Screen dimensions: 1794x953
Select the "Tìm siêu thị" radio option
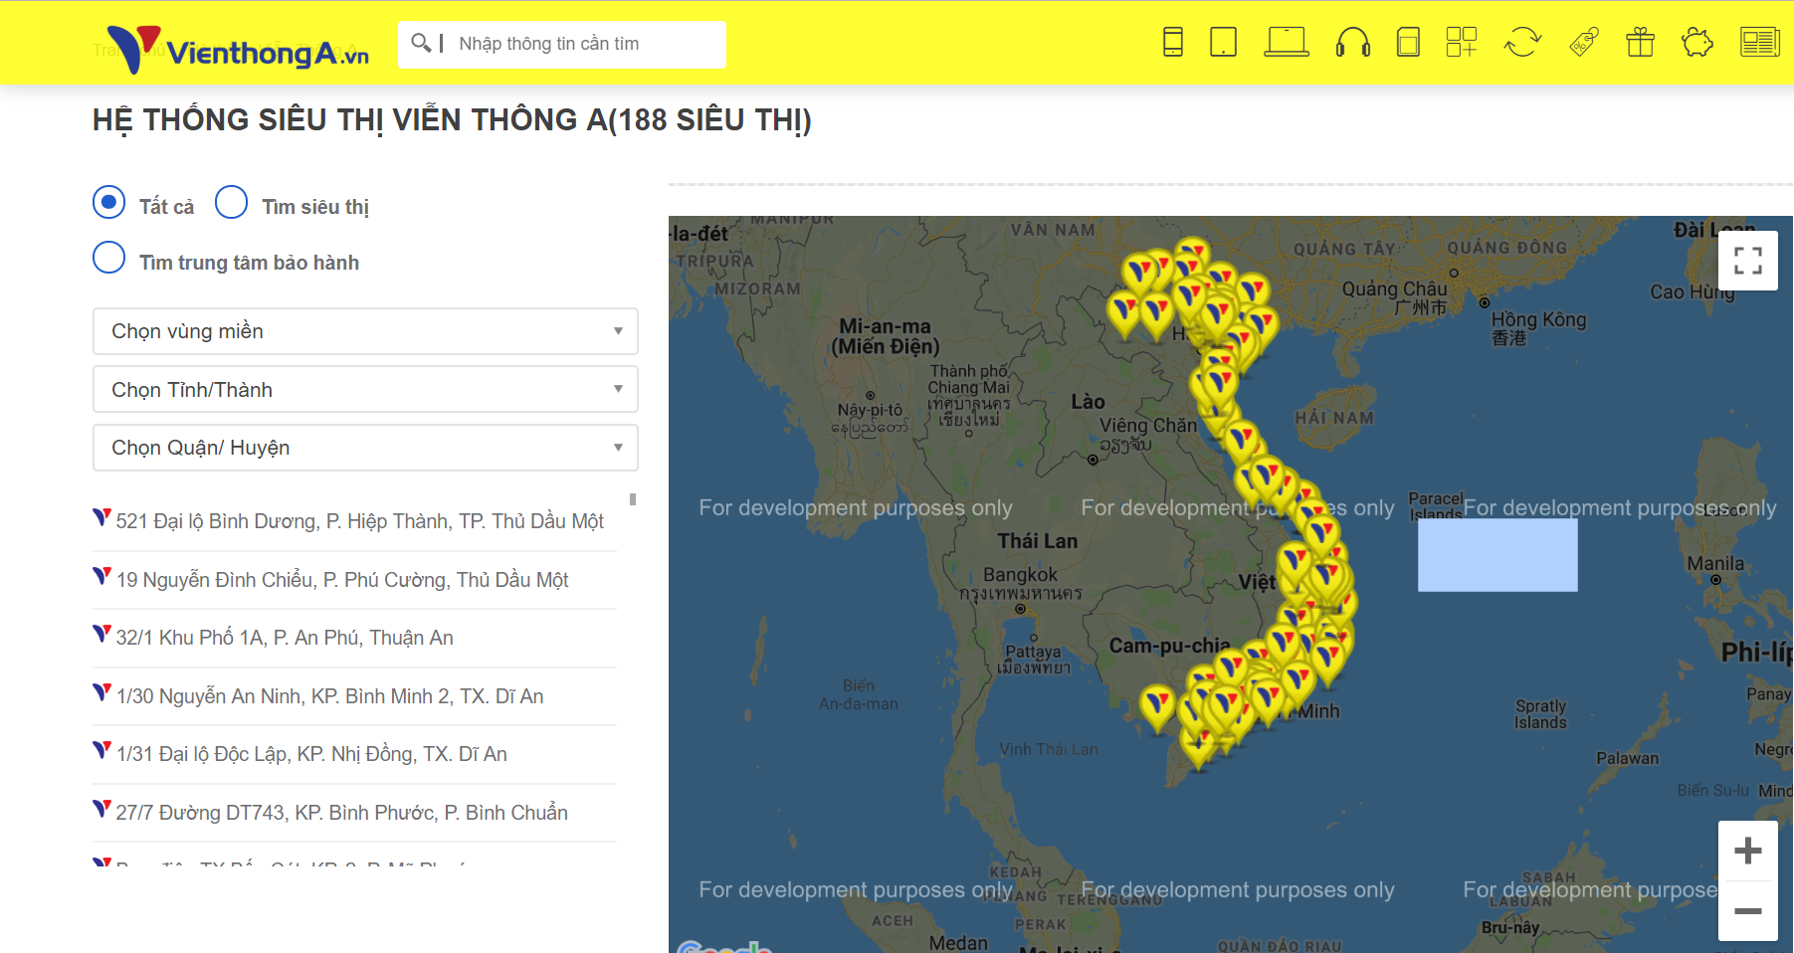232,202
